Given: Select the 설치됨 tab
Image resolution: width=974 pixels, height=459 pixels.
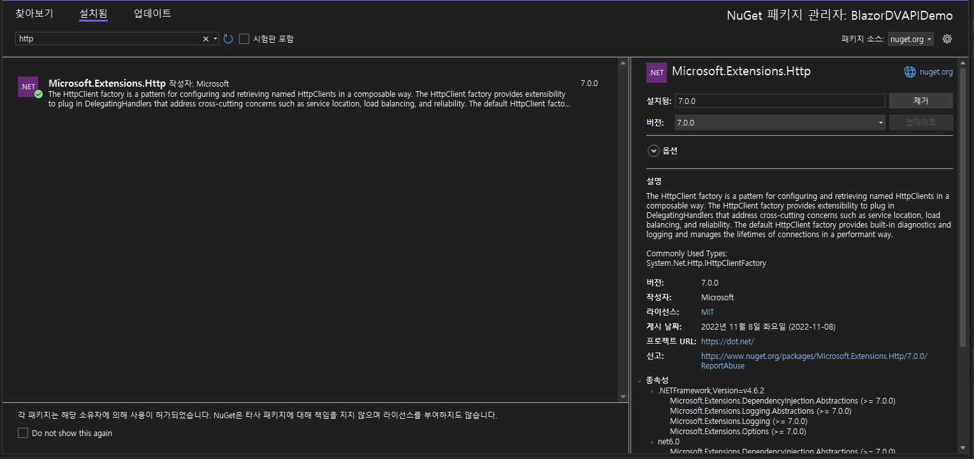Looking at the screenshot, I should 93,13.
